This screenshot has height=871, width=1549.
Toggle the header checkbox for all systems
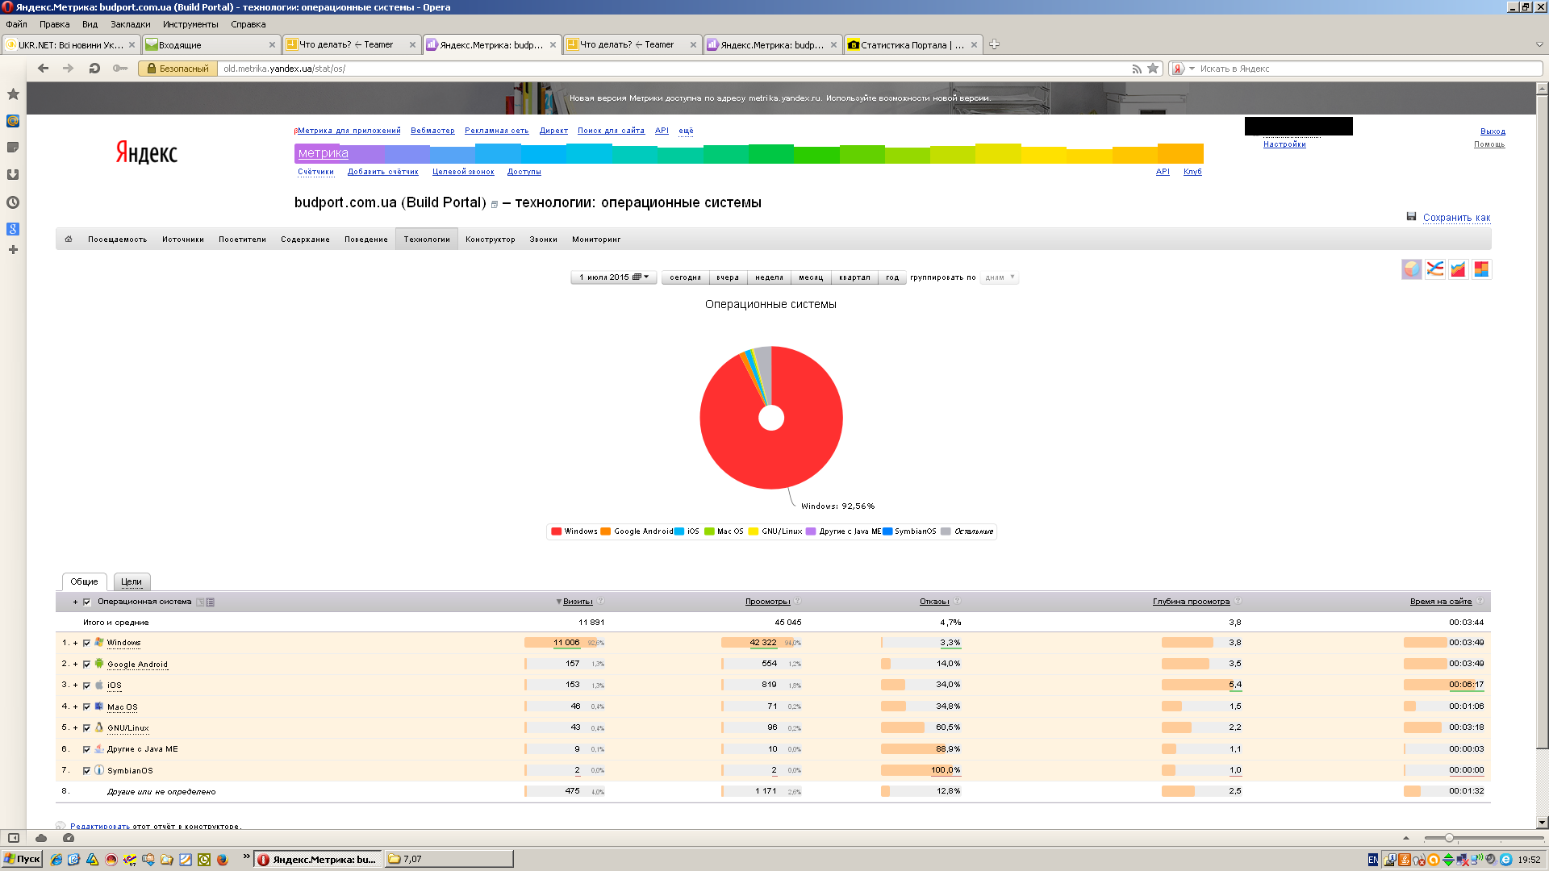[x=86, y=602]
